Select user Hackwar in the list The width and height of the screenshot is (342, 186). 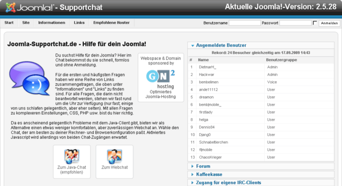206,74
